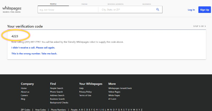Focus the name field 'e.g. Jon Snow'
The image size is (212, 111).
pyautogui.click(x=68, y=10)
